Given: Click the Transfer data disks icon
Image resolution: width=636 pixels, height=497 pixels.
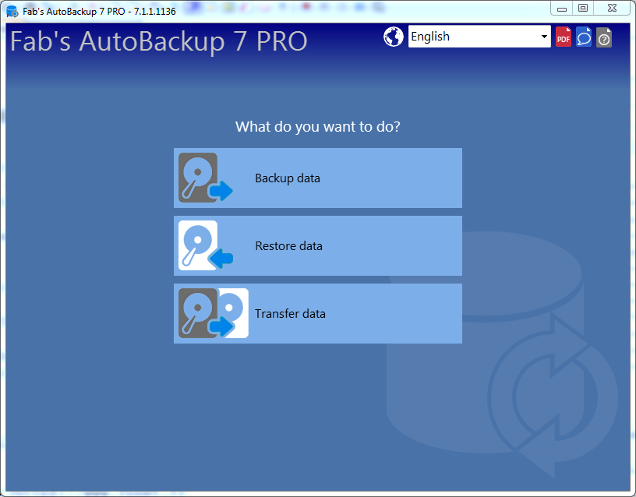Looking at the screenshot, I should click(214, 313).
